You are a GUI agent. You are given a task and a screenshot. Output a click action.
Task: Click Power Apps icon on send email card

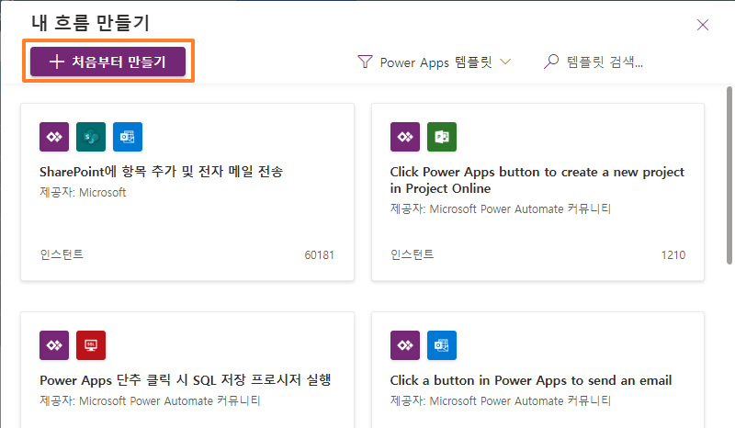[405, 345]
